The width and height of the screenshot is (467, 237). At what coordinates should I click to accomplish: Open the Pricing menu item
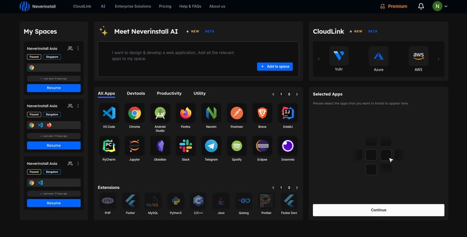point(165,7)
